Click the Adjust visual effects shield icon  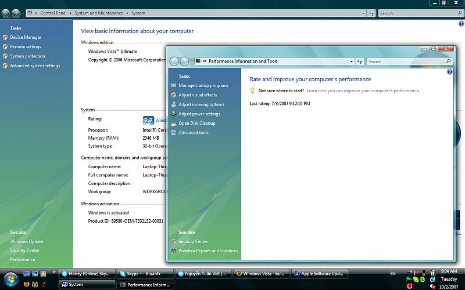click(173, 95)
